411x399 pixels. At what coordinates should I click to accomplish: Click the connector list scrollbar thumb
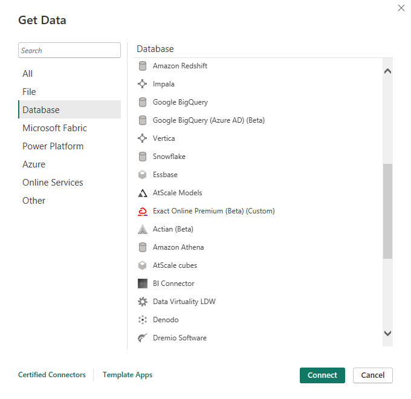387,210
